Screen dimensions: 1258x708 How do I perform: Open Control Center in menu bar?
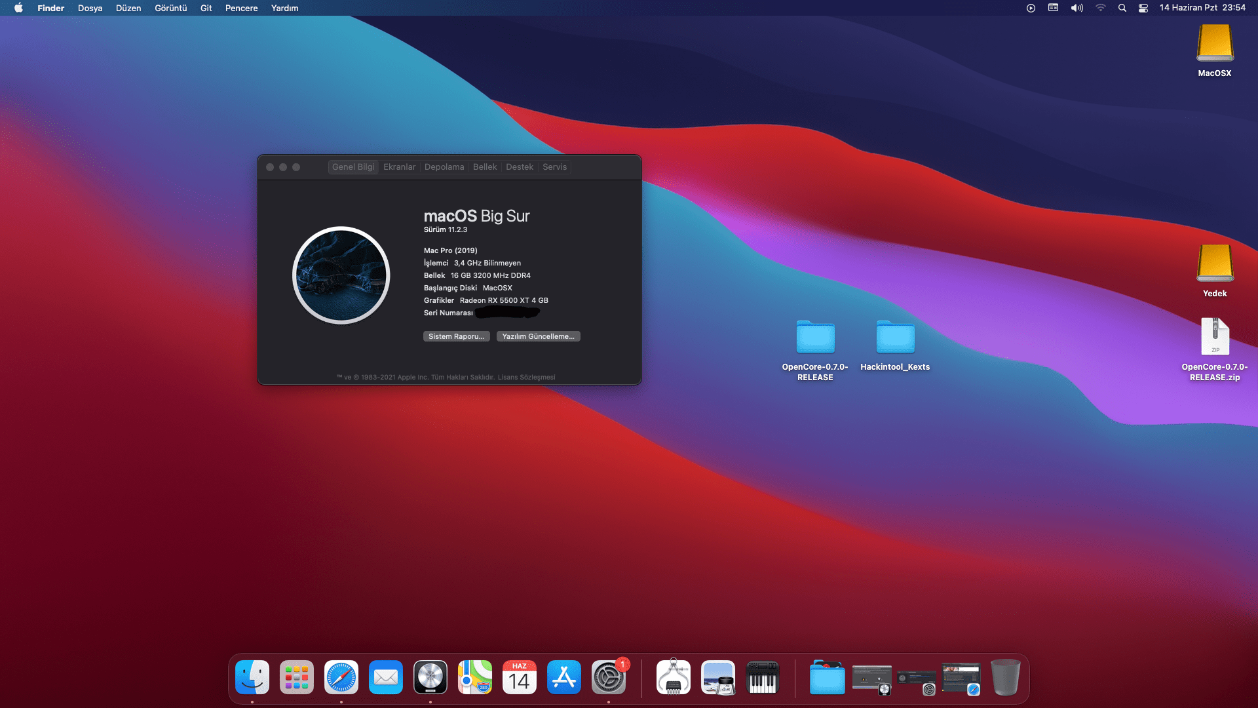1143,8
